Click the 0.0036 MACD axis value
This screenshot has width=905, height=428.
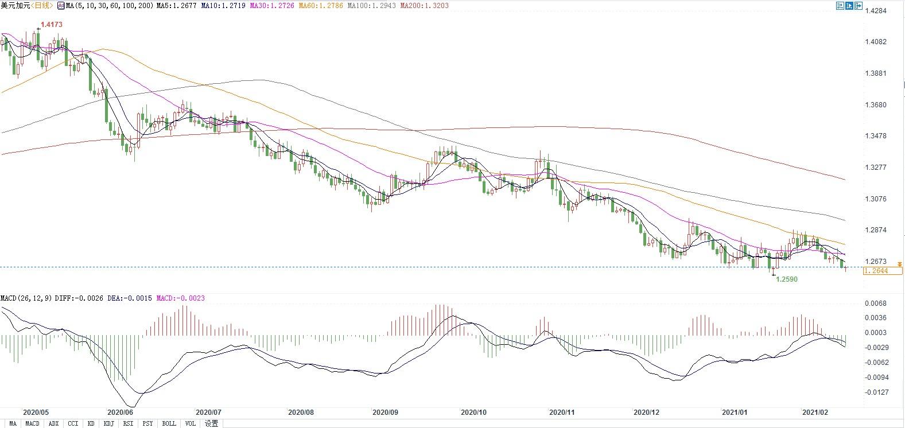tap(876, 318)
